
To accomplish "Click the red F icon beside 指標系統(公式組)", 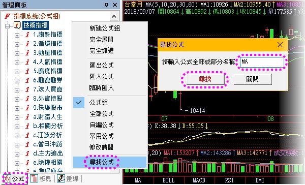I will tap(7, 16).
